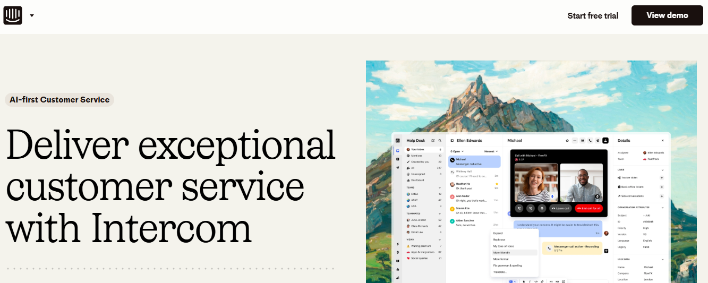Open Your Inbox in Help Desk sidebar
This screenshot has width=708, height=283.
pyautogui.click(x=424, y=150)
